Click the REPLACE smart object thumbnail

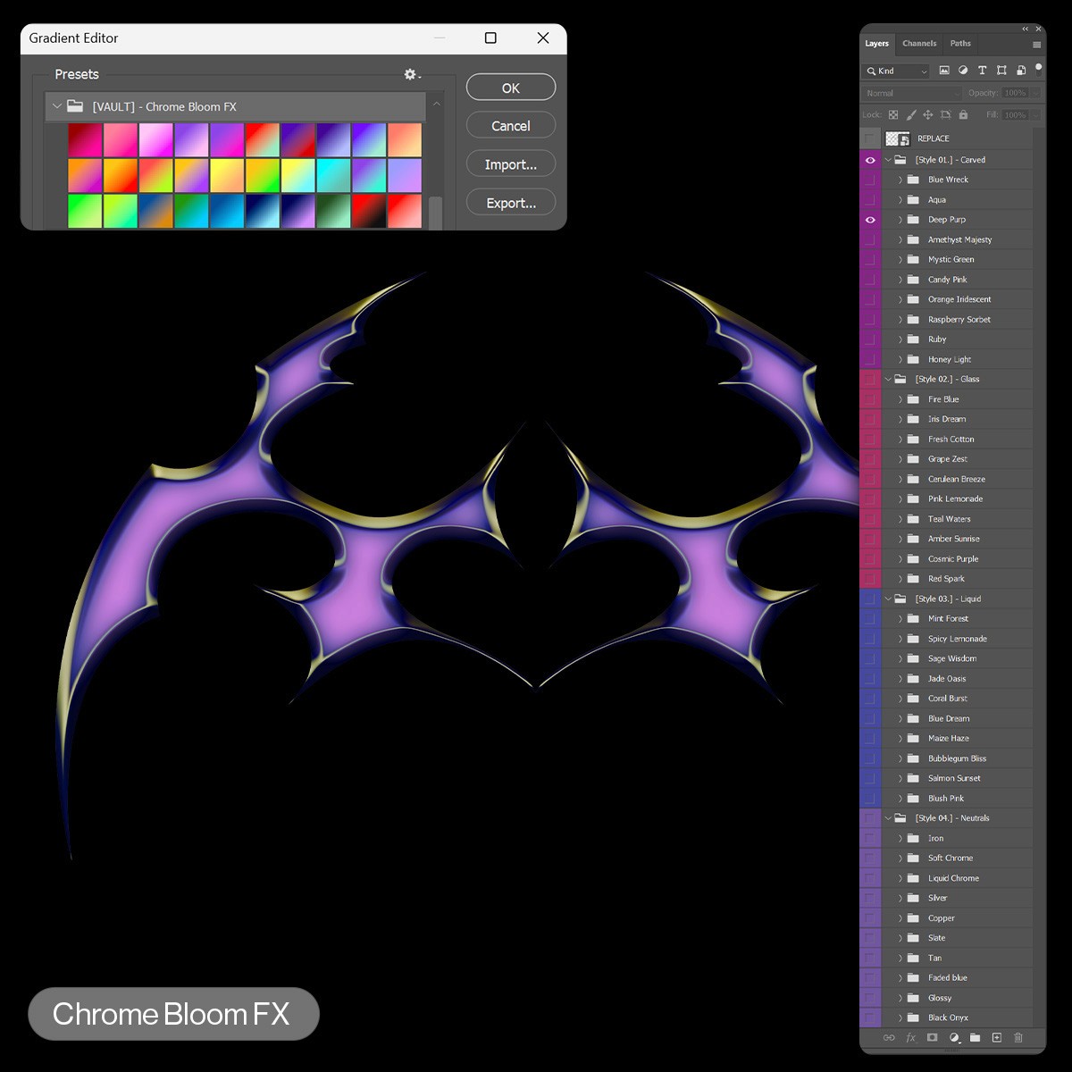click(897, 138)
